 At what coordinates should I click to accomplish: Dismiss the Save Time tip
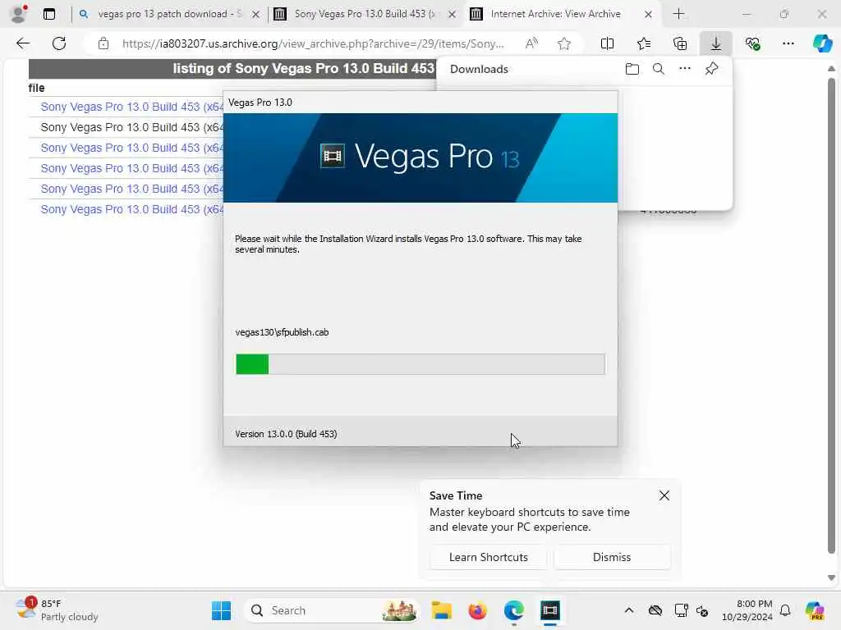[x=611, y=557]
